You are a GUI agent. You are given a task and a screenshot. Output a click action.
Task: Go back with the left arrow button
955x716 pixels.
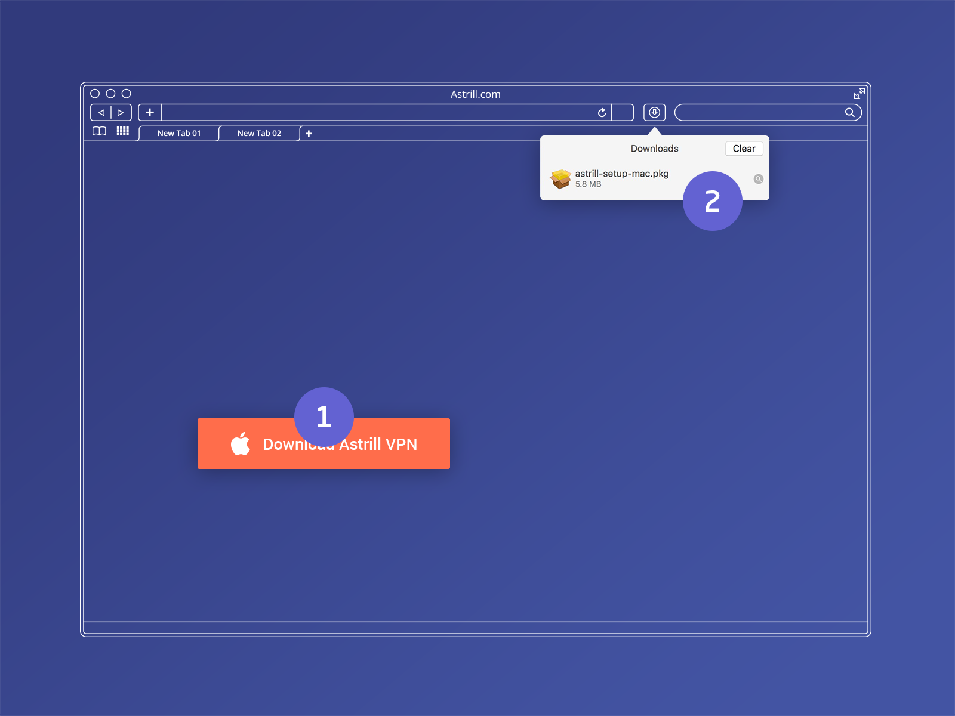(x=101, y=112)
